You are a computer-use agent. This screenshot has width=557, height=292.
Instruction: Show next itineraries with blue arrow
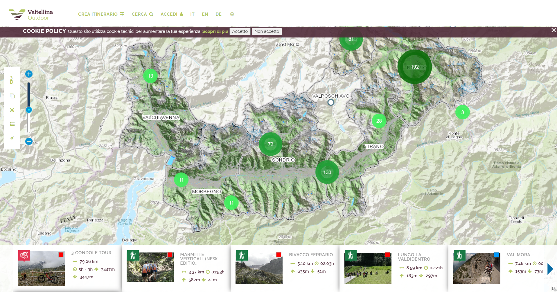tap(550, 269)
